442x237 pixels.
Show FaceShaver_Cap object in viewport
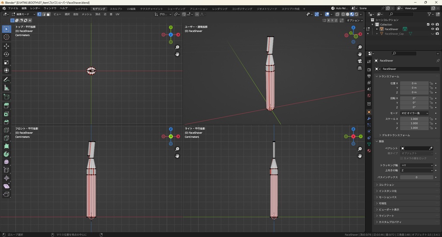click(x=433, y=34)
